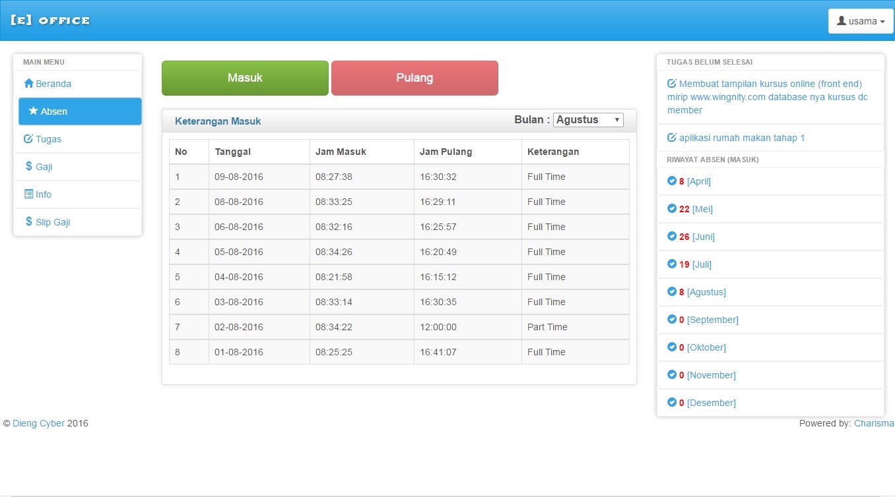The image size is (895, 497).
Task: Click the home icon beside Beranda
Action: 28,84
